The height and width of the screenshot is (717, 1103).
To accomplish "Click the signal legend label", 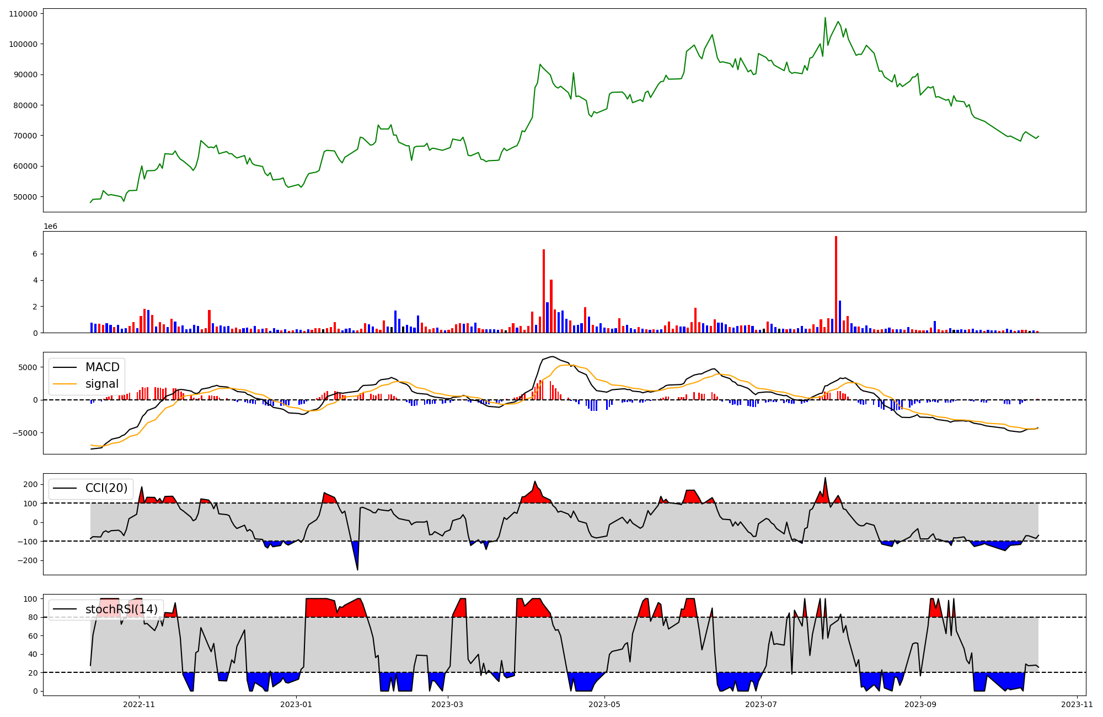I will point(102,384).
